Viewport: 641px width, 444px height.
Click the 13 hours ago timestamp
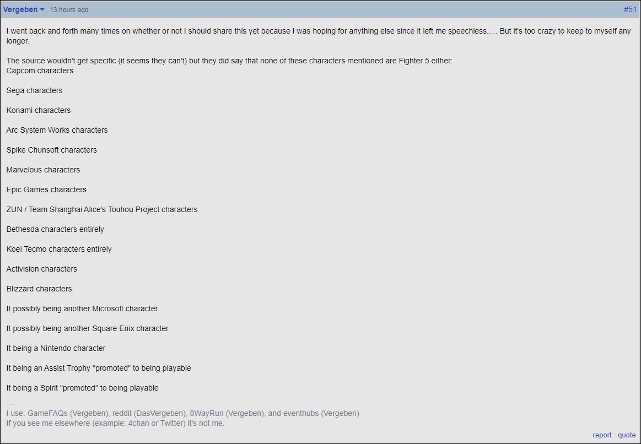tap(68, 9)
